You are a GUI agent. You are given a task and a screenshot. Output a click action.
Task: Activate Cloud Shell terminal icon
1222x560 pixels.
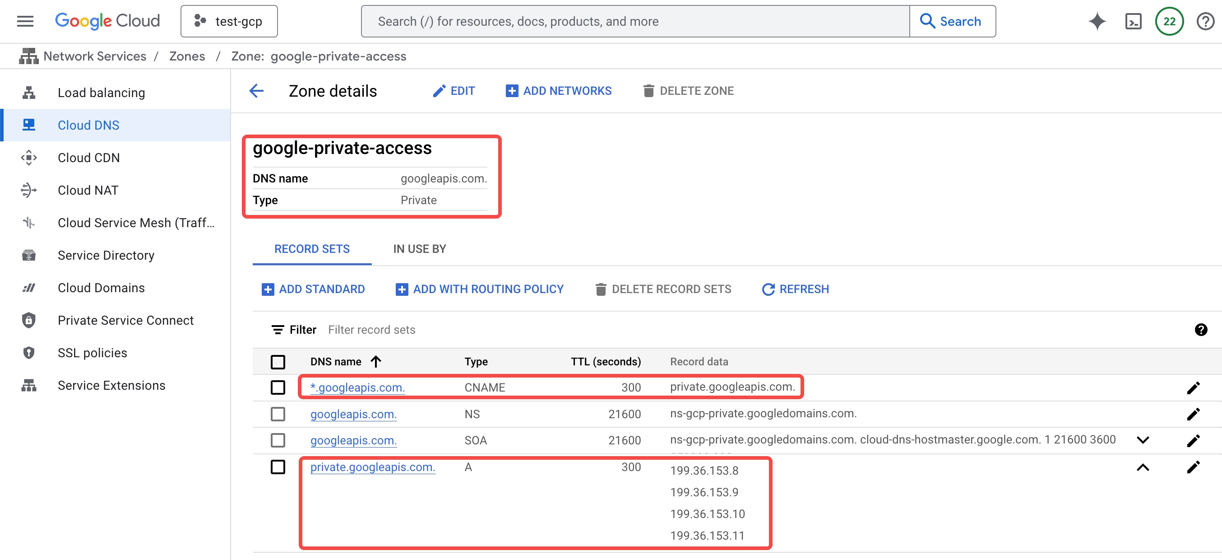click(1133, 21)
